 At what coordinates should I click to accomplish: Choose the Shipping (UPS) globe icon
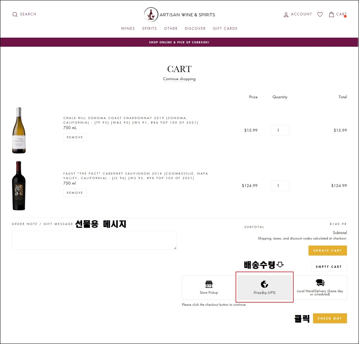click(x=264, y=284)
